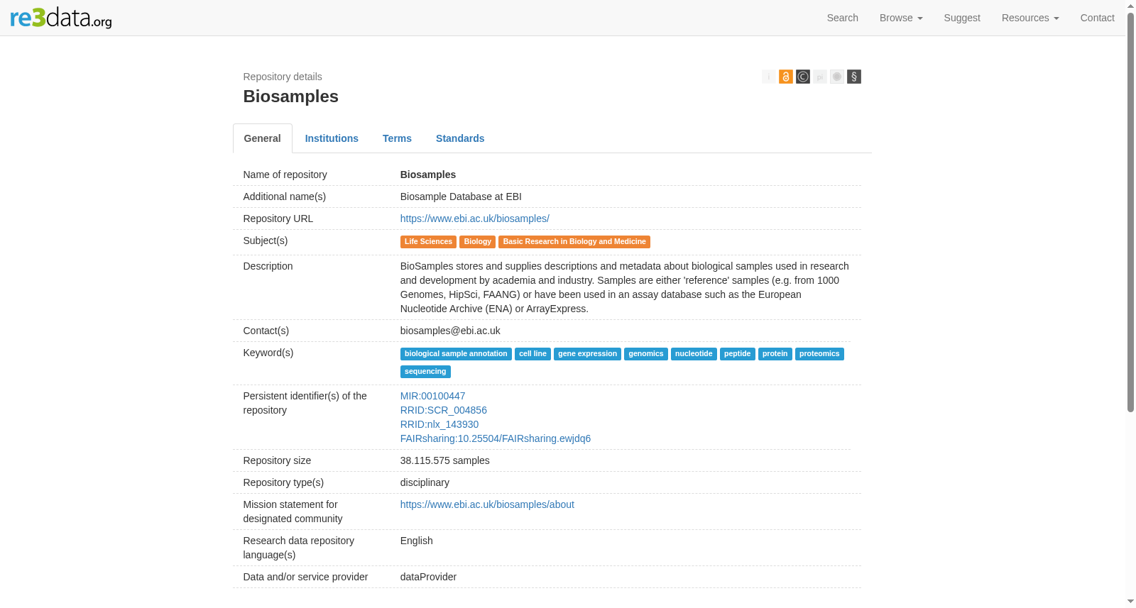The width and height of the screenshot is (1136, 608).
Task: Click the 'proteomics' keyword tag
Action: [x=819, y=354]
